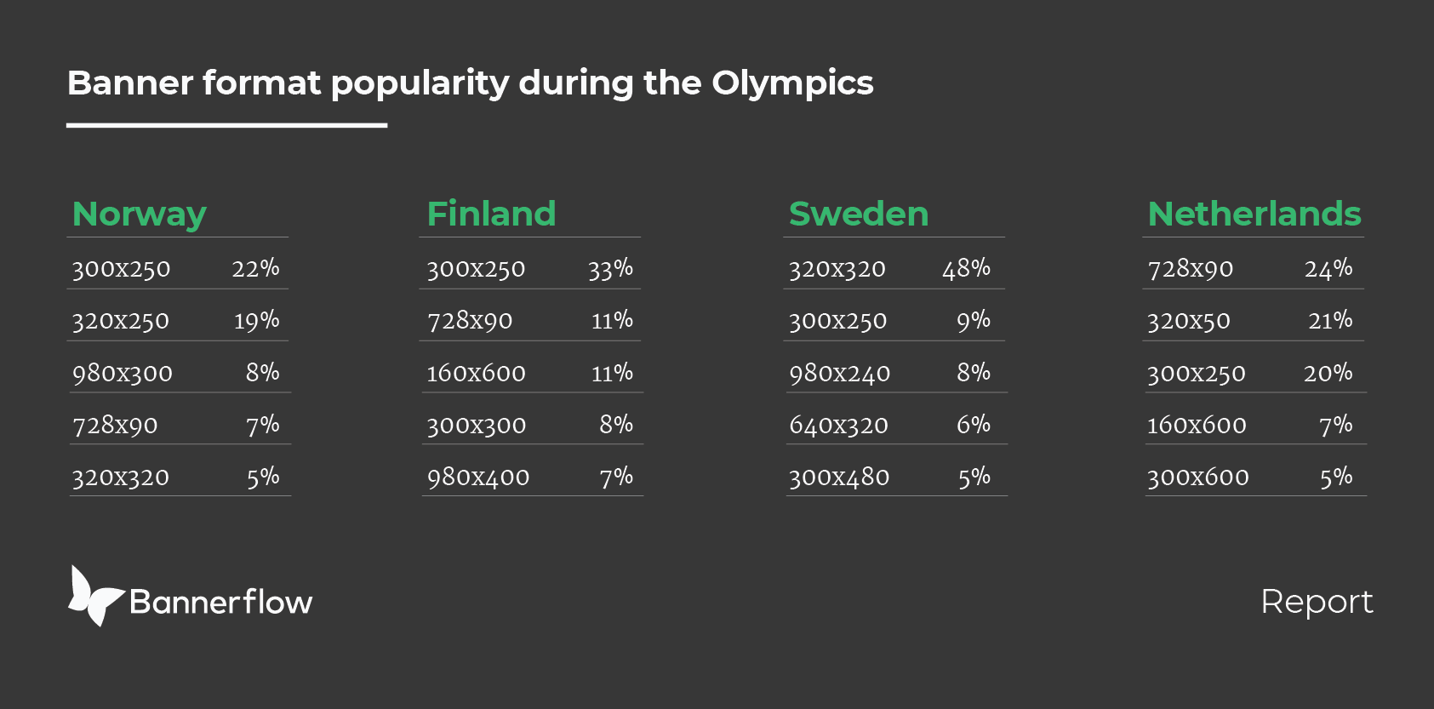This screenshot has height=709, width=1434.
Task: Click the Bannerflow brand name text
Action: (221, 602)
